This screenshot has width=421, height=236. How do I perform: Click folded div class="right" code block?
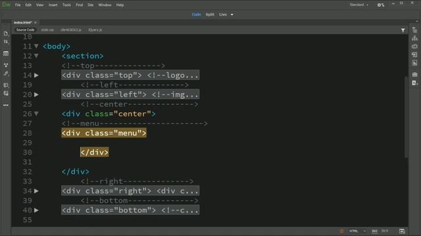click(x=130, y=191)
